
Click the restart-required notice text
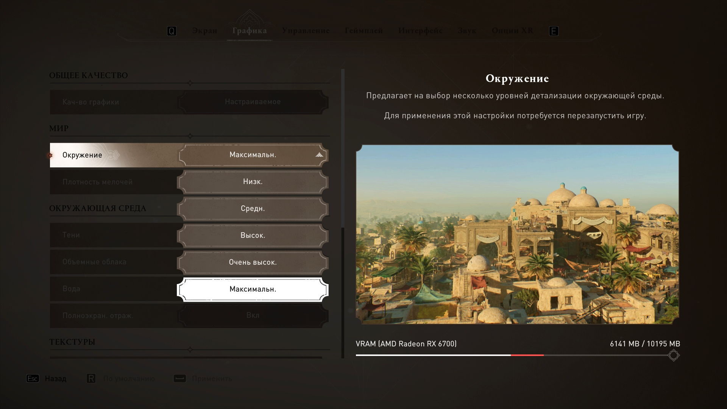click(515, 116)
